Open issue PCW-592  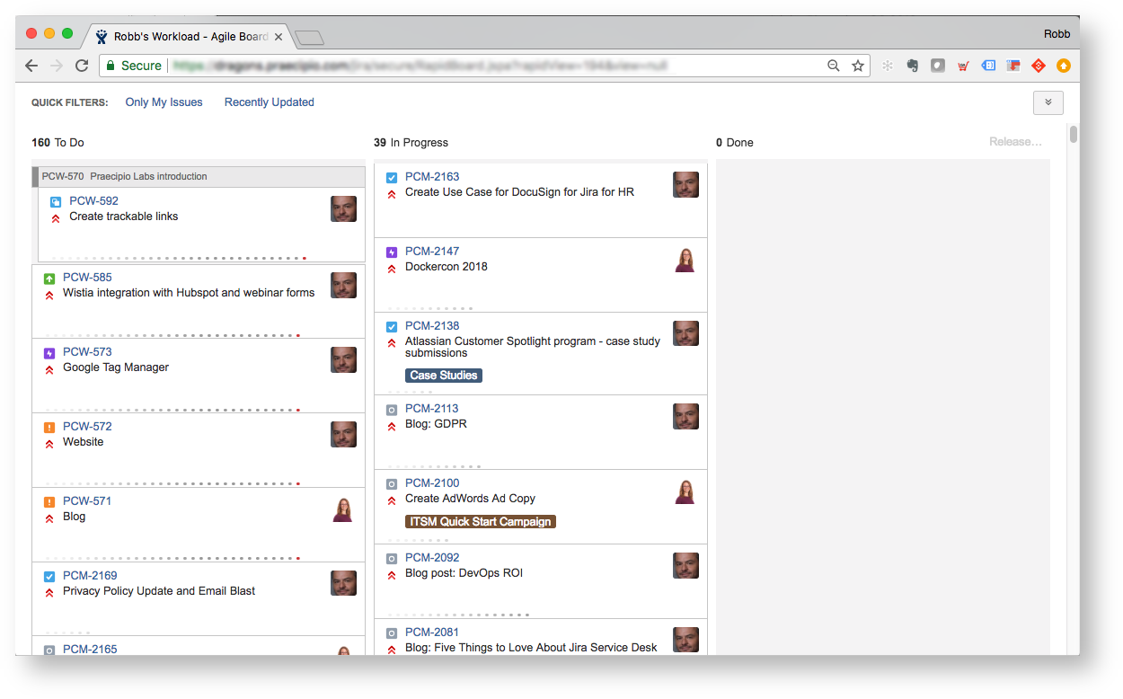(x=93, y=201)
